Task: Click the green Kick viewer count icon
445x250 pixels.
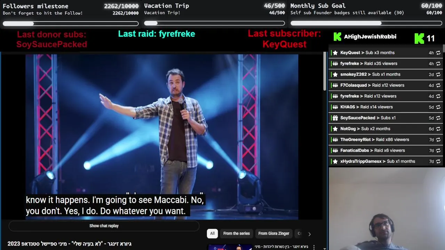Action: click(419, 39)
